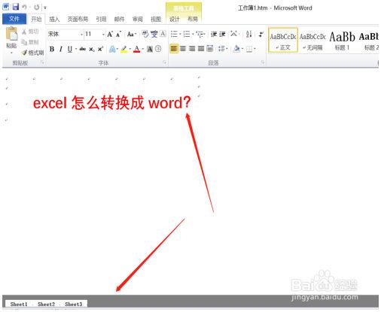Apply red font color (A with red bar)

tap(136, 49)
